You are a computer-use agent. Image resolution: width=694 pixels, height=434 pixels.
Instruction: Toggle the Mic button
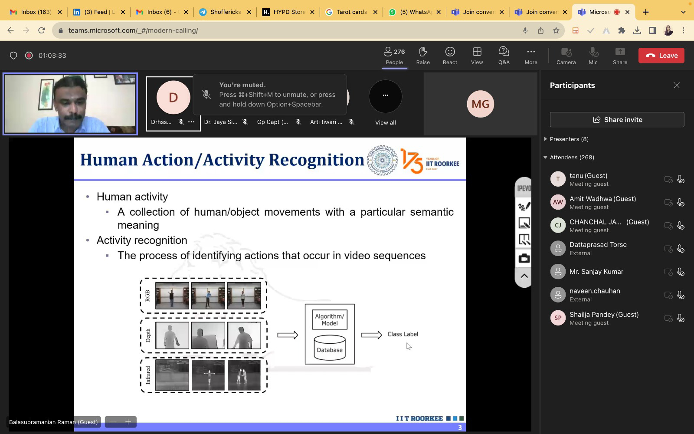(593, 56)
